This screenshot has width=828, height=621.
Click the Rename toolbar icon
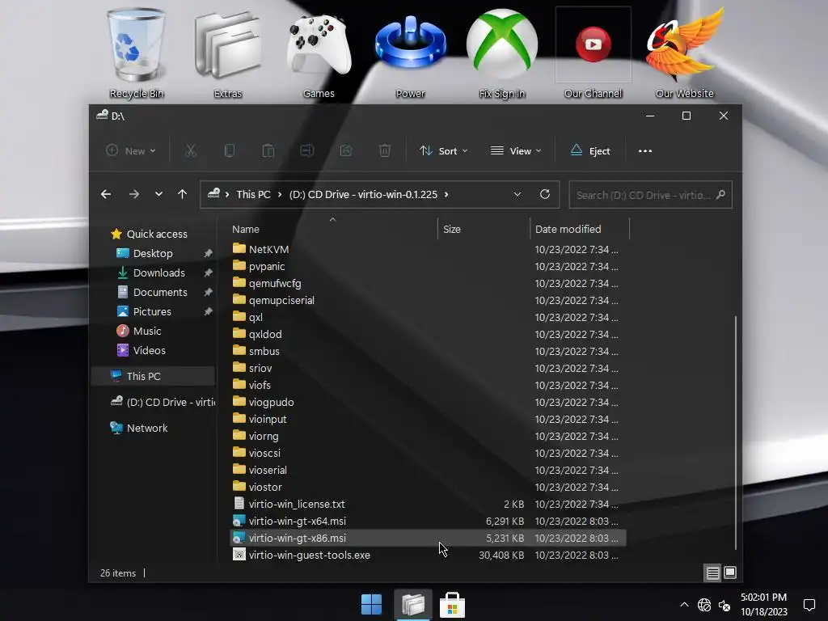tap(306, 151)
